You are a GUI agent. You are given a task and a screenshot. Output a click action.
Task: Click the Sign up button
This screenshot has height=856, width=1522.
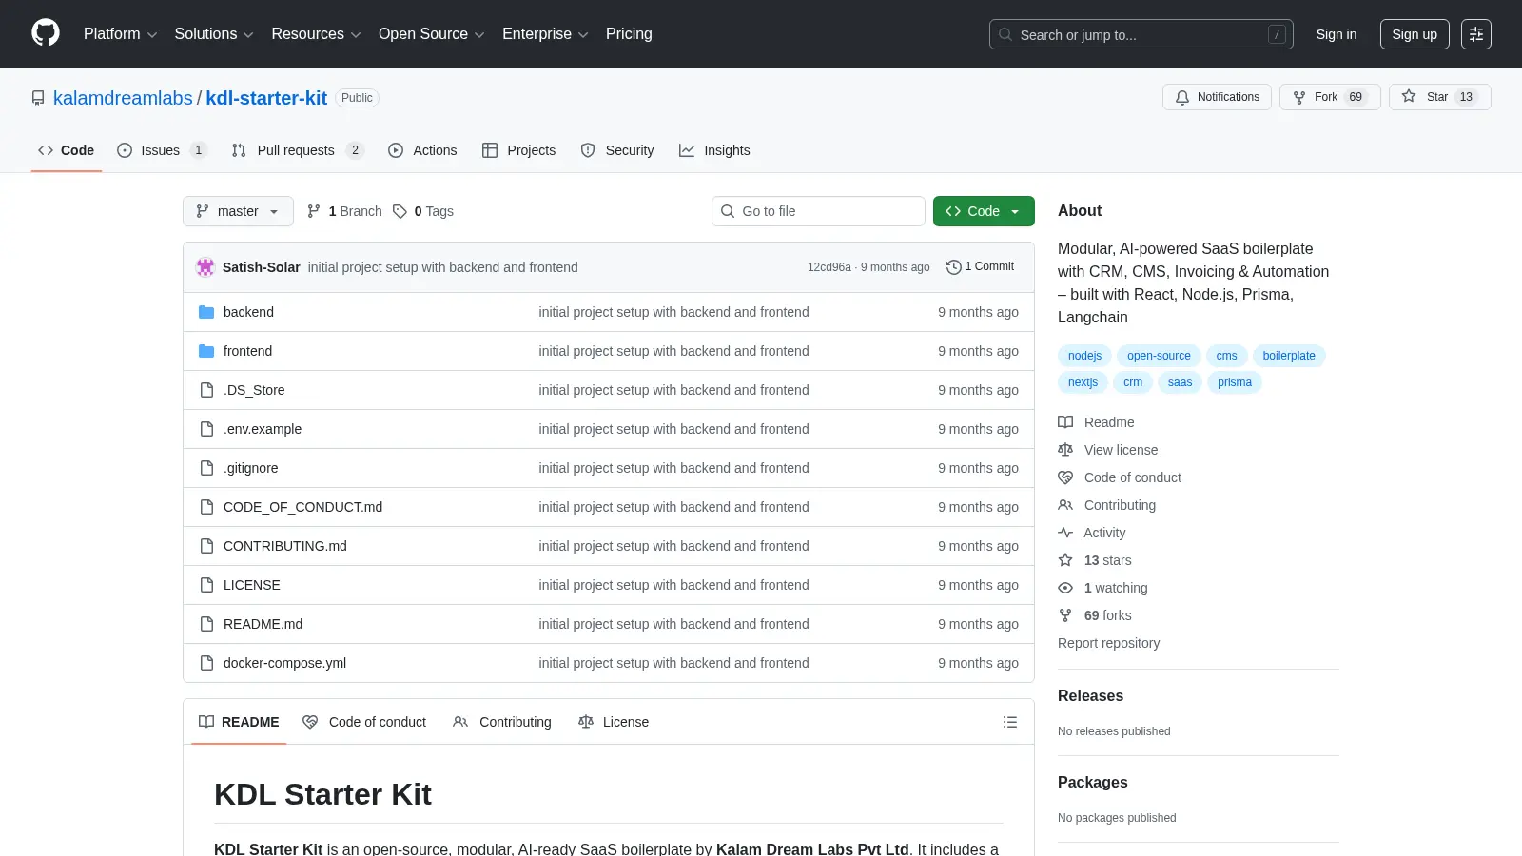[x=1415, y=34]
